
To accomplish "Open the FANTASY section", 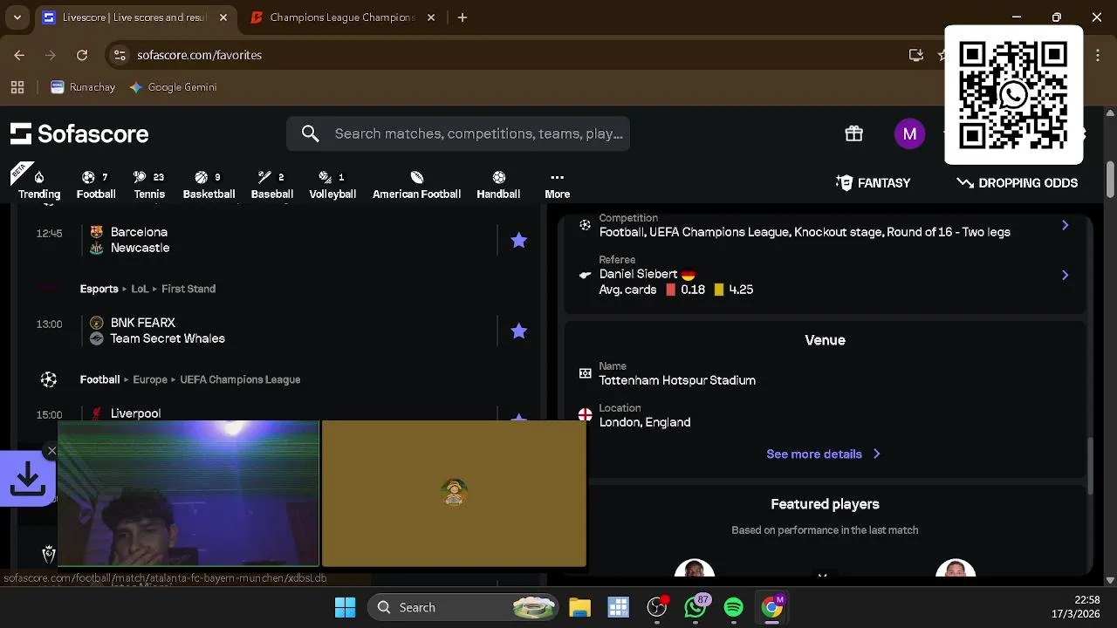I will click(873, 182).
